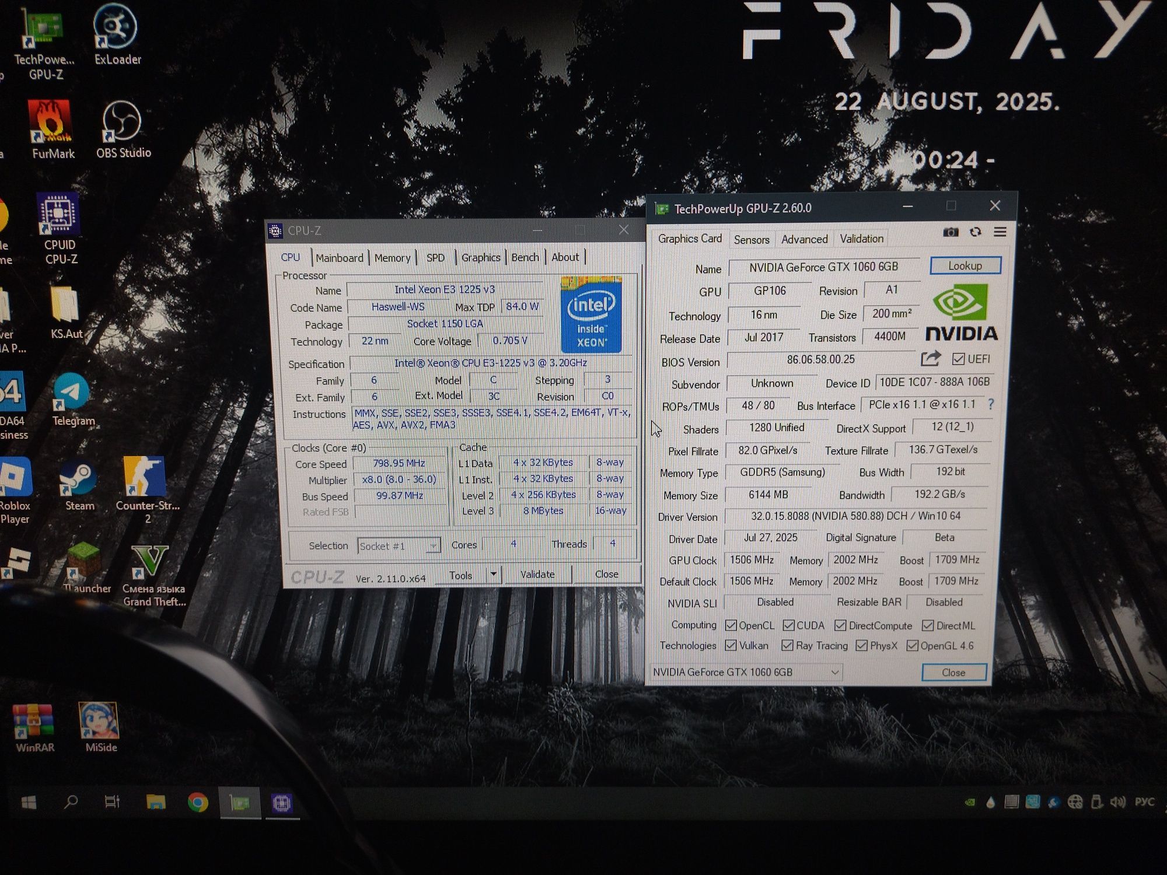Switch to the Memory tab in CPU-Z
Image resolution: width=1167 pixels, height=875 pixels.
pyautogui.click(x=392, y=258)
